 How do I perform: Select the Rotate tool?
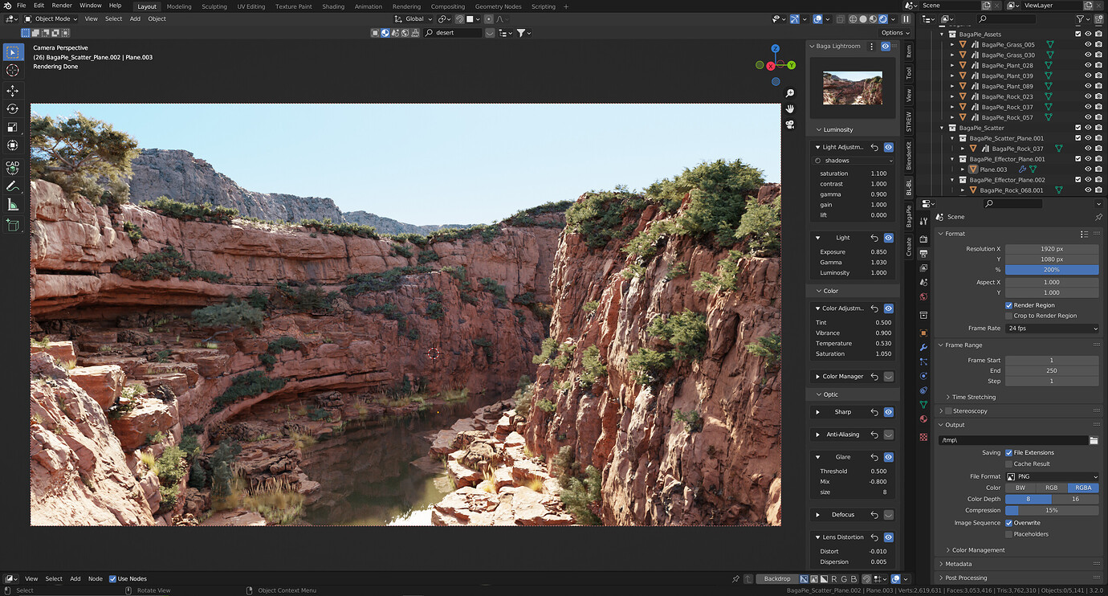tap(12, 109)
